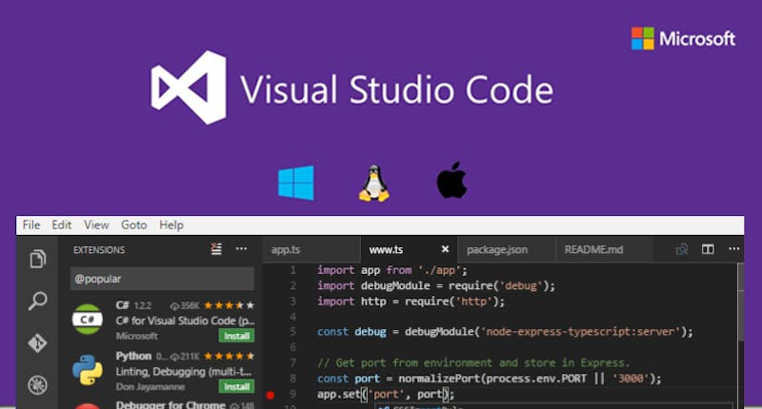
Task: Open the C# extension star rating
Action: (229, 305)
